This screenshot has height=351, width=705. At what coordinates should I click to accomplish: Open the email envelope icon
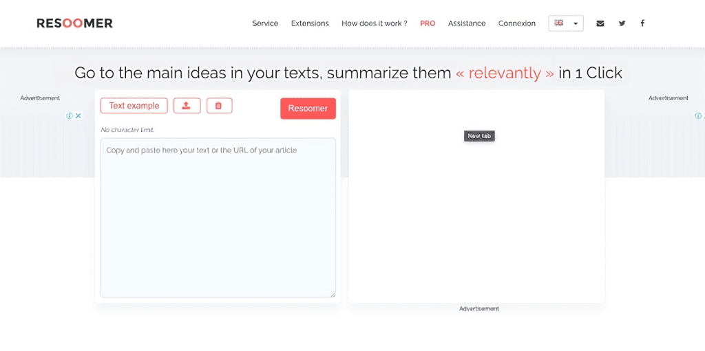pyautogui.click(x=600, y=23)
